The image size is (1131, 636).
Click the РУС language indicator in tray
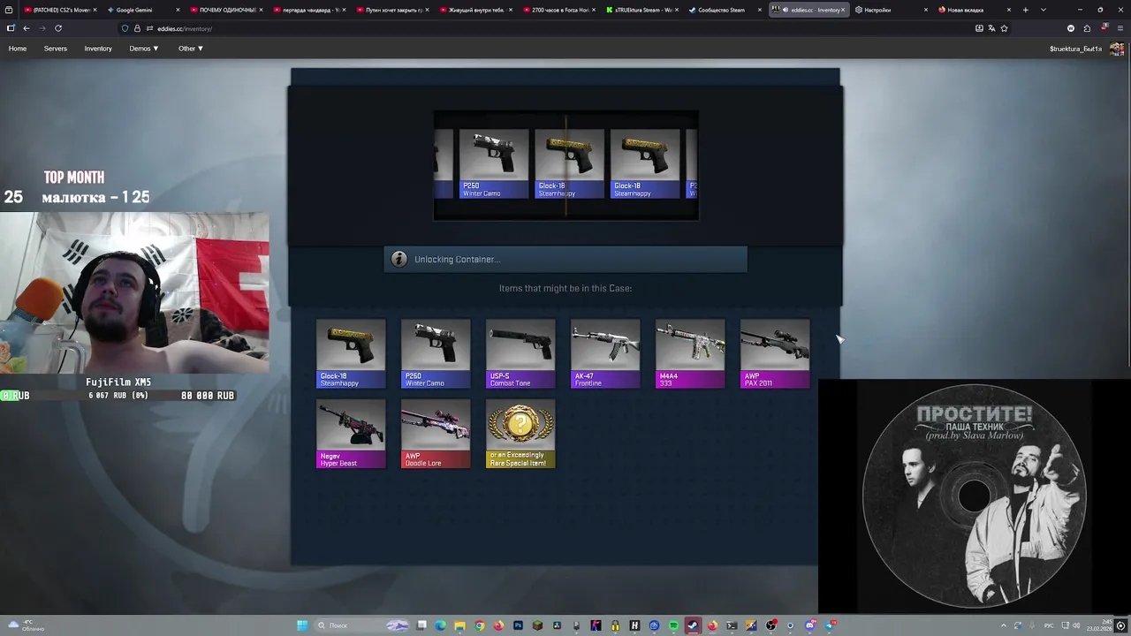coord(1050,625)
